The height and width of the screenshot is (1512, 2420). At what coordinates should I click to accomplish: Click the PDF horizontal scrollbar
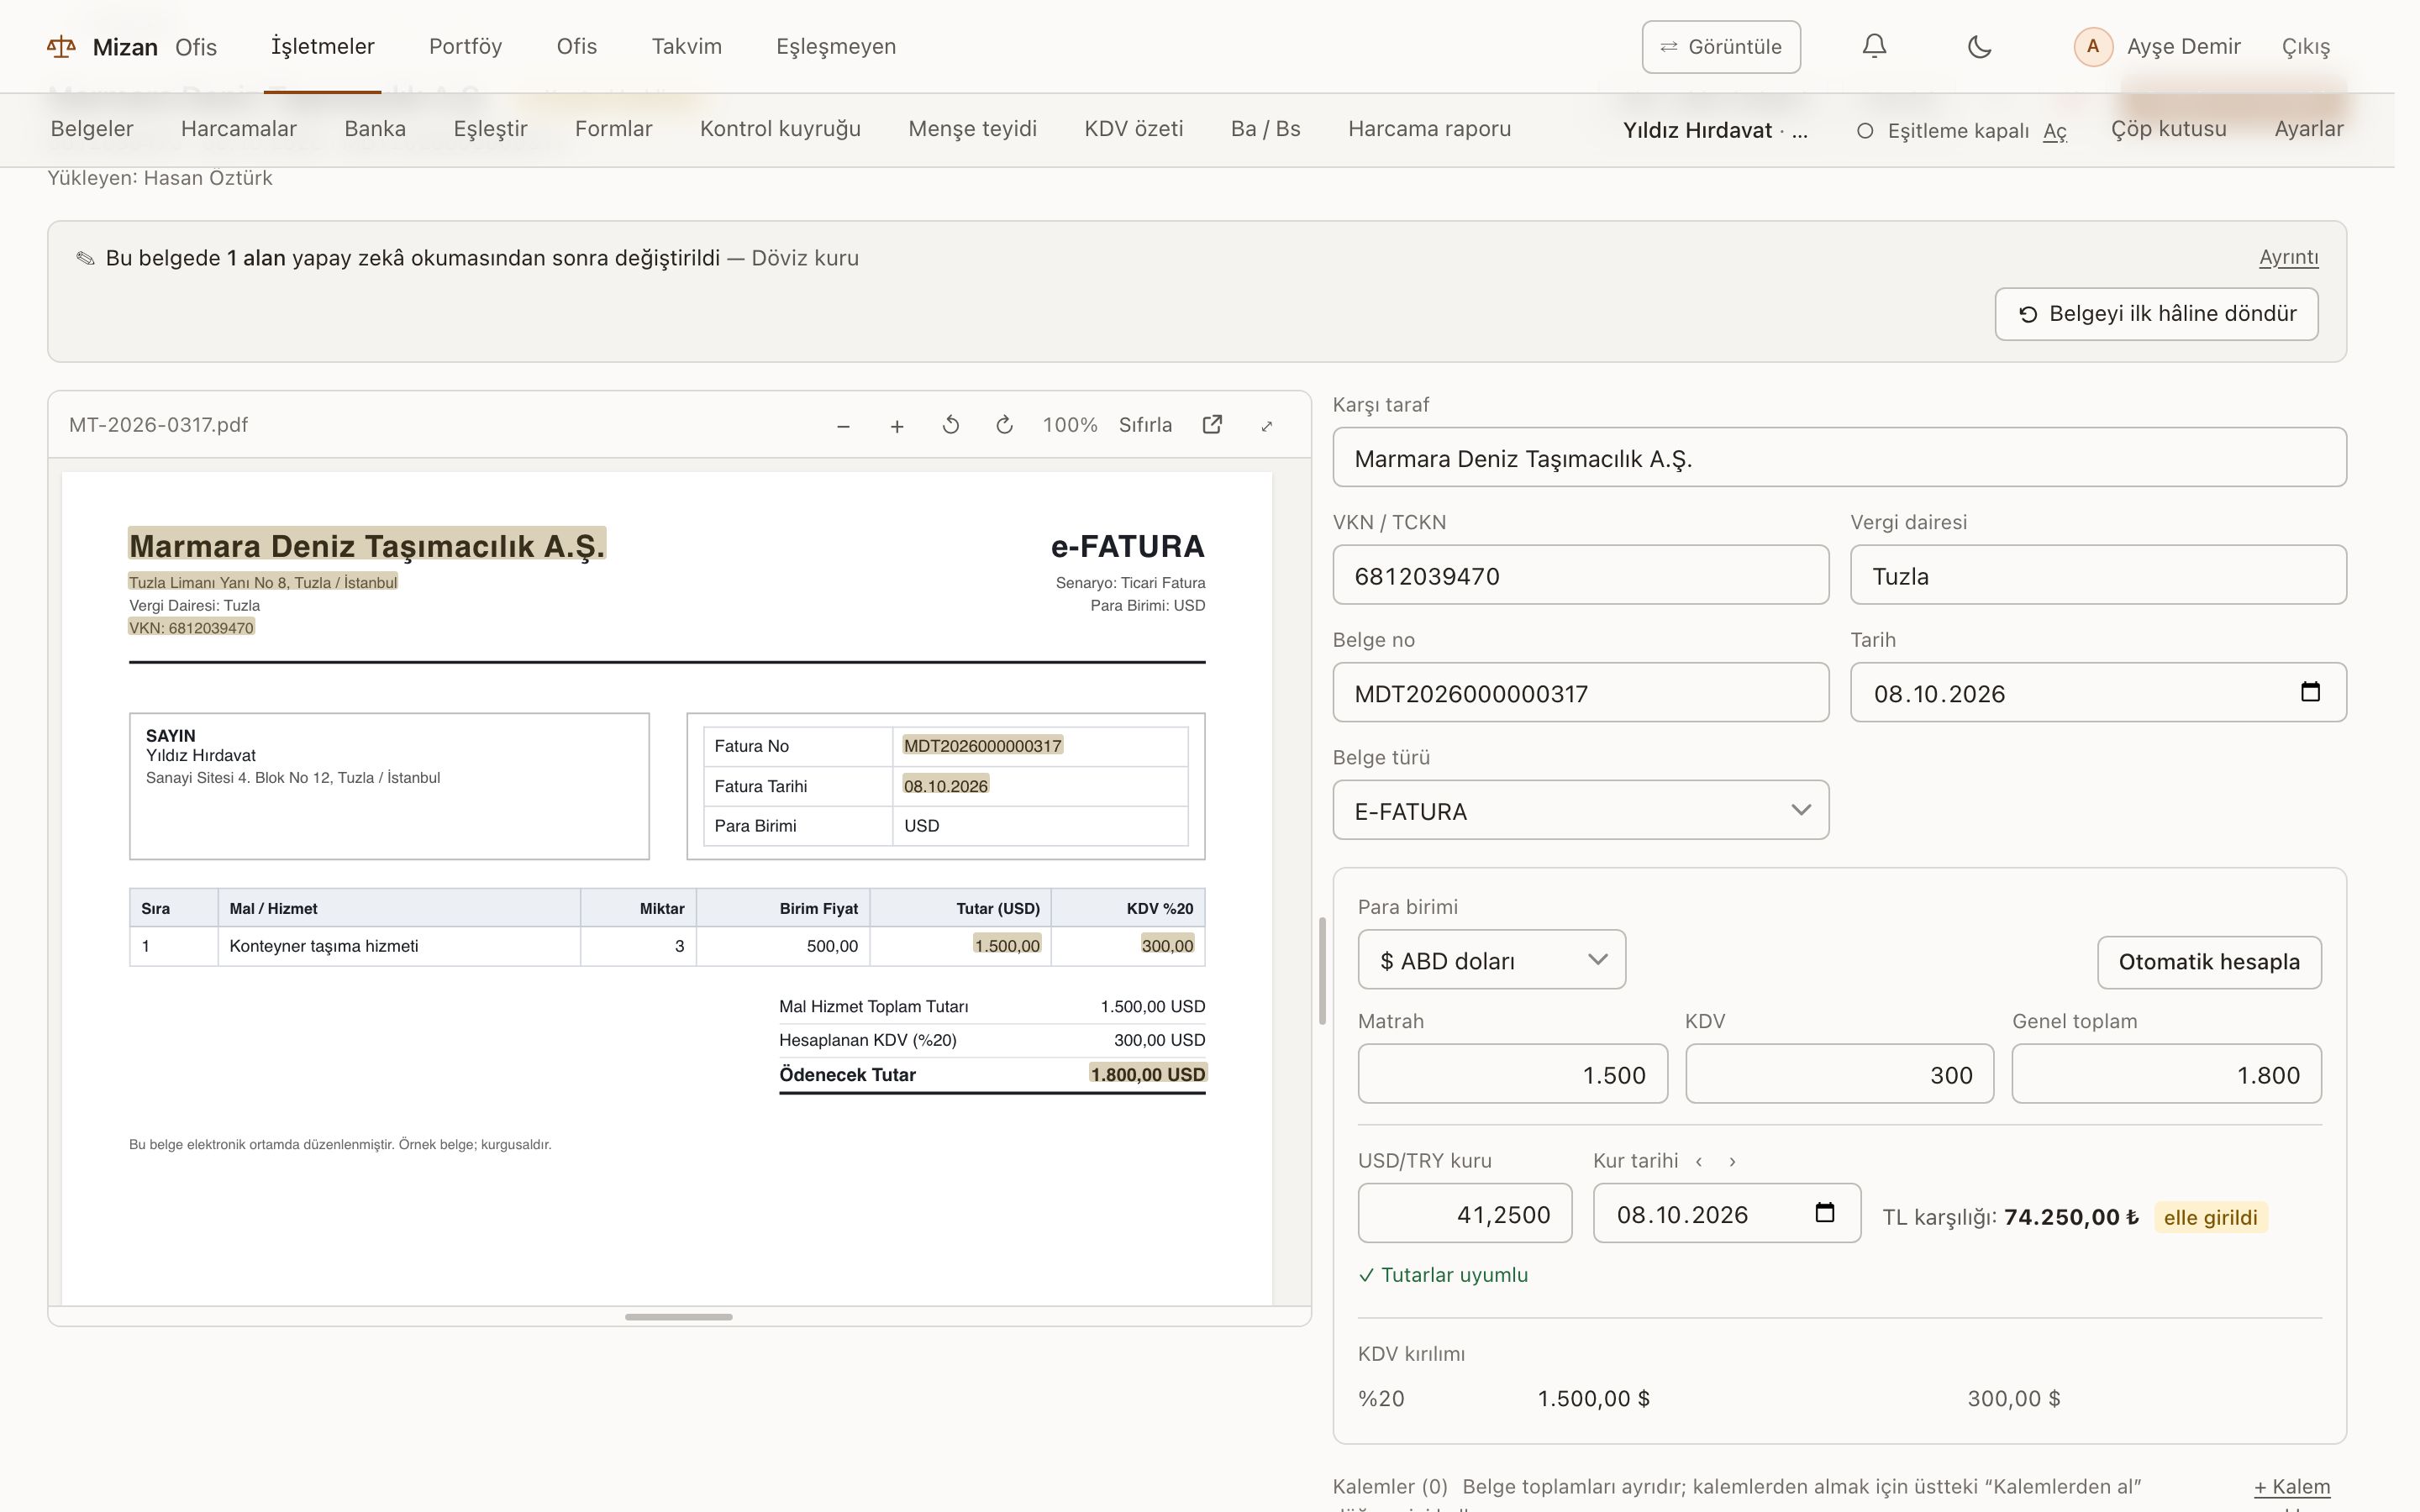click(x=679, y=1317)
